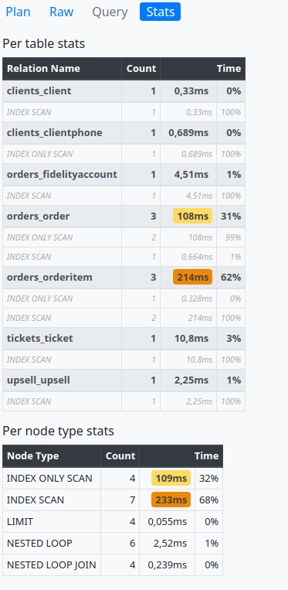The width and height of the screenshot is (288, 590).
Task: Select the clients_client relation row
Action: click(124, 91)
